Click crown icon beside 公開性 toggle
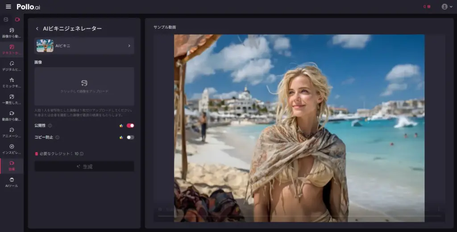 click(121, 126)
